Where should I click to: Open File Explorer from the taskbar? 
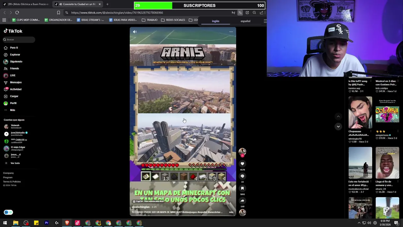point(15,223)
